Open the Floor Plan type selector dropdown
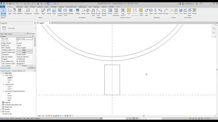Image resolution: width=218 pixels, height=122 pixels. 35,28
